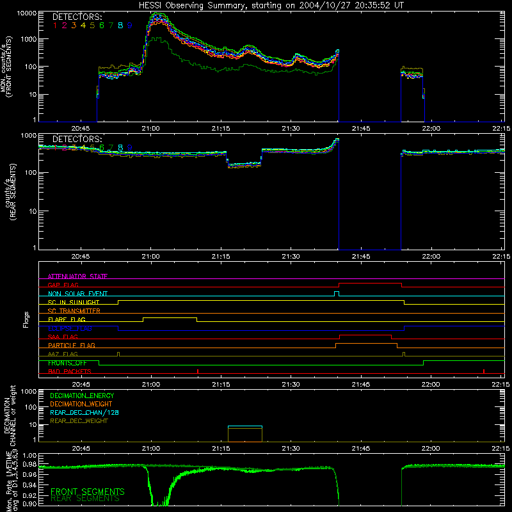The height and width of the screenshot is (512, 512).
Task: Click the DETECTORS: label in front segments plot
Action: (x=77, y=17)
